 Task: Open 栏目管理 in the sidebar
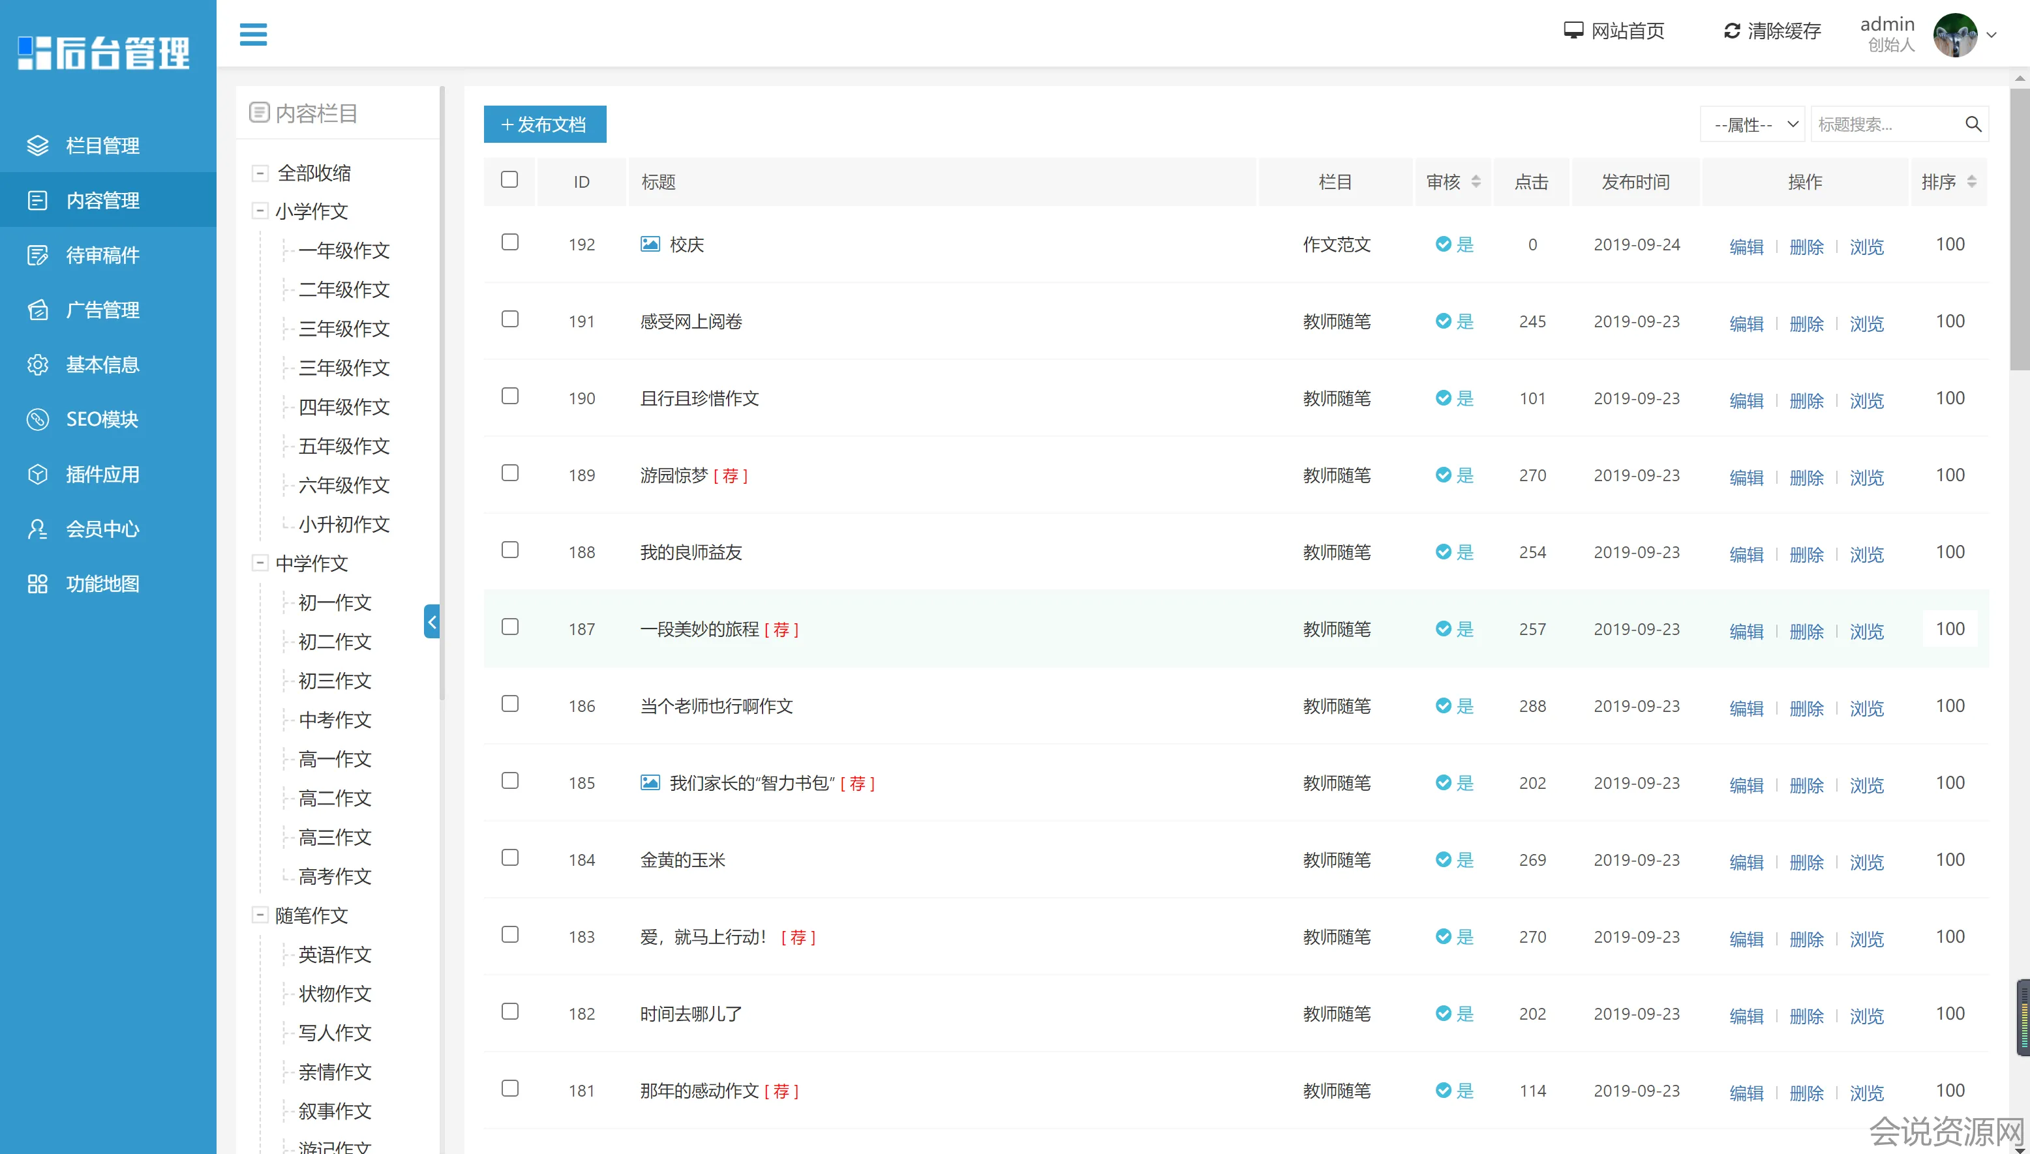point(102,146)
